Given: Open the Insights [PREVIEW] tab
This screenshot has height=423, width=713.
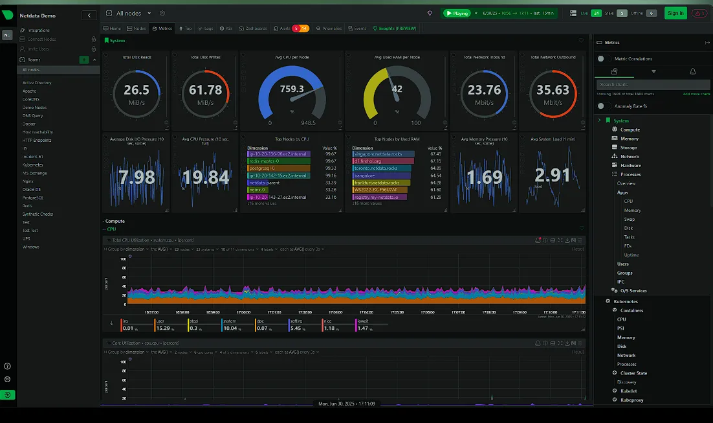Looking at the screenshot, I should coord(394,29).
